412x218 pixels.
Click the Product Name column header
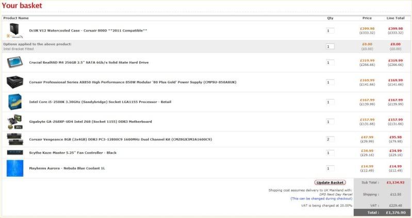pos(16,18)
